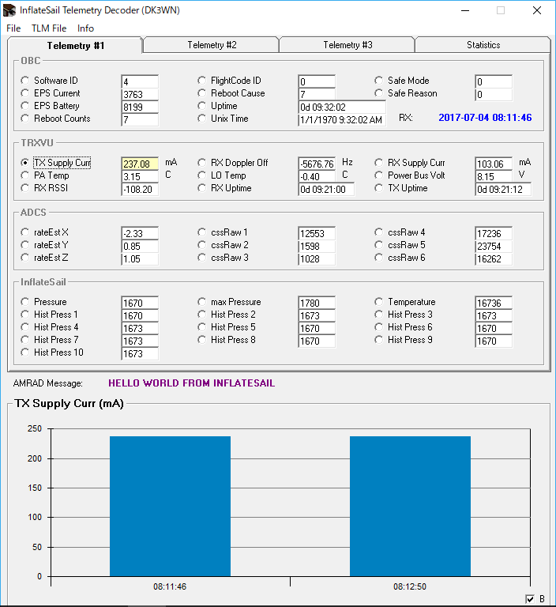Open the TLM File menu
This screenshot has height=607, width=556.
(x=49, y=28)
